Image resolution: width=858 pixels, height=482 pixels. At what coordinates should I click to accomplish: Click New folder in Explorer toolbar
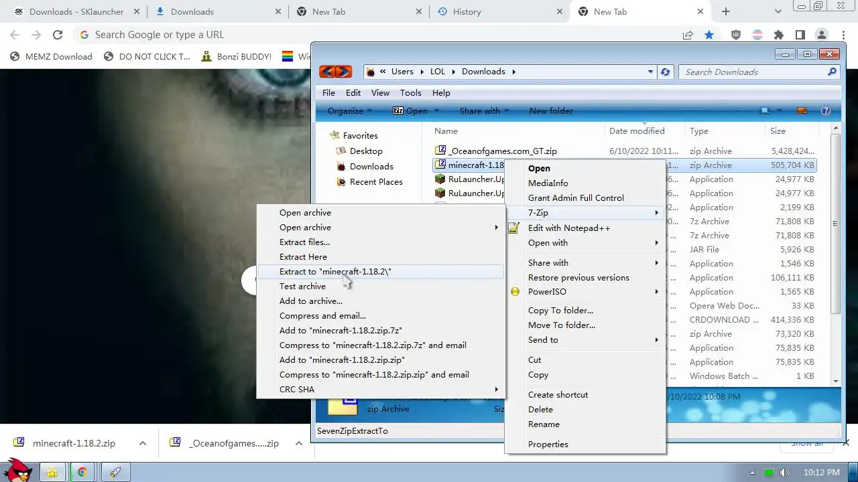(551, 110)
